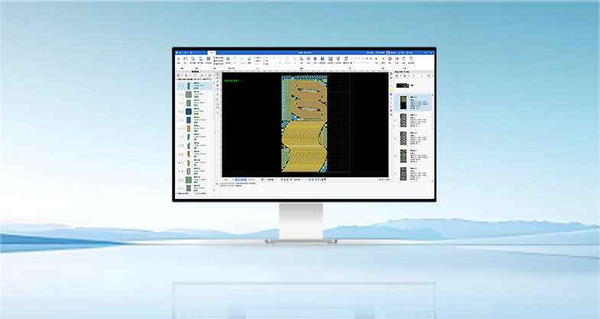This screenshot has width=600, height=319.
Task: Expand the first dropdown arrow in parts toolbar
Action: click(182, 76)
